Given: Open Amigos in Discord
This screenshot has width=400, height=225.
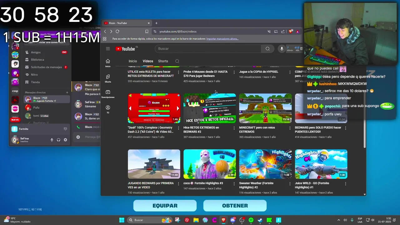Looking at the screenshot, I should (47, 52).
